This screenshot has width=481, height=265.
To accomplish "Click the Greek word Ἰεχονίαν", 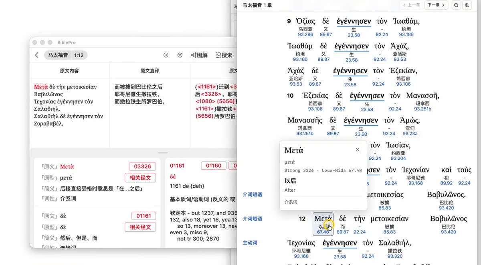I will (x=416, y=170).
